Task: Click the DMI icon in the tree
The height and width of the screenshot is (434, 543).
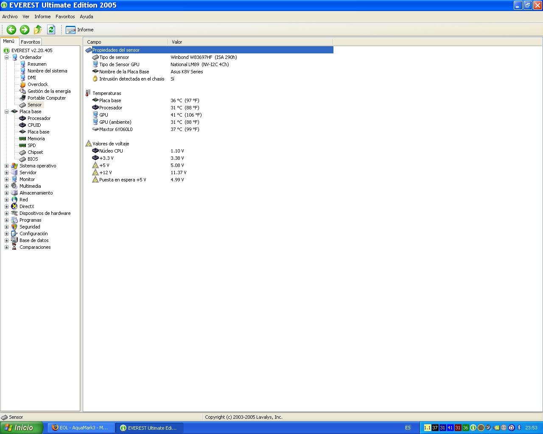Action: point(23,78)
